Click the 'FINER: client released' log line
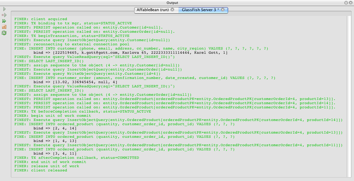Screen dimensions: 354x181 click(x=41, y=170)
